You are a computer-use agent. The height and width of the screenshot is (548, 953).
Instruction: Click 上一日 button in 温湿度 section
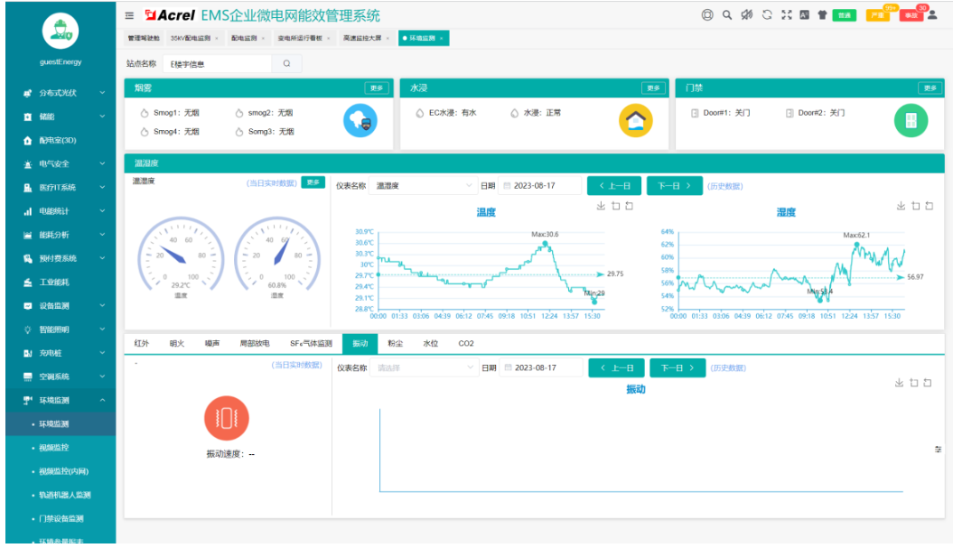[614, 186]
